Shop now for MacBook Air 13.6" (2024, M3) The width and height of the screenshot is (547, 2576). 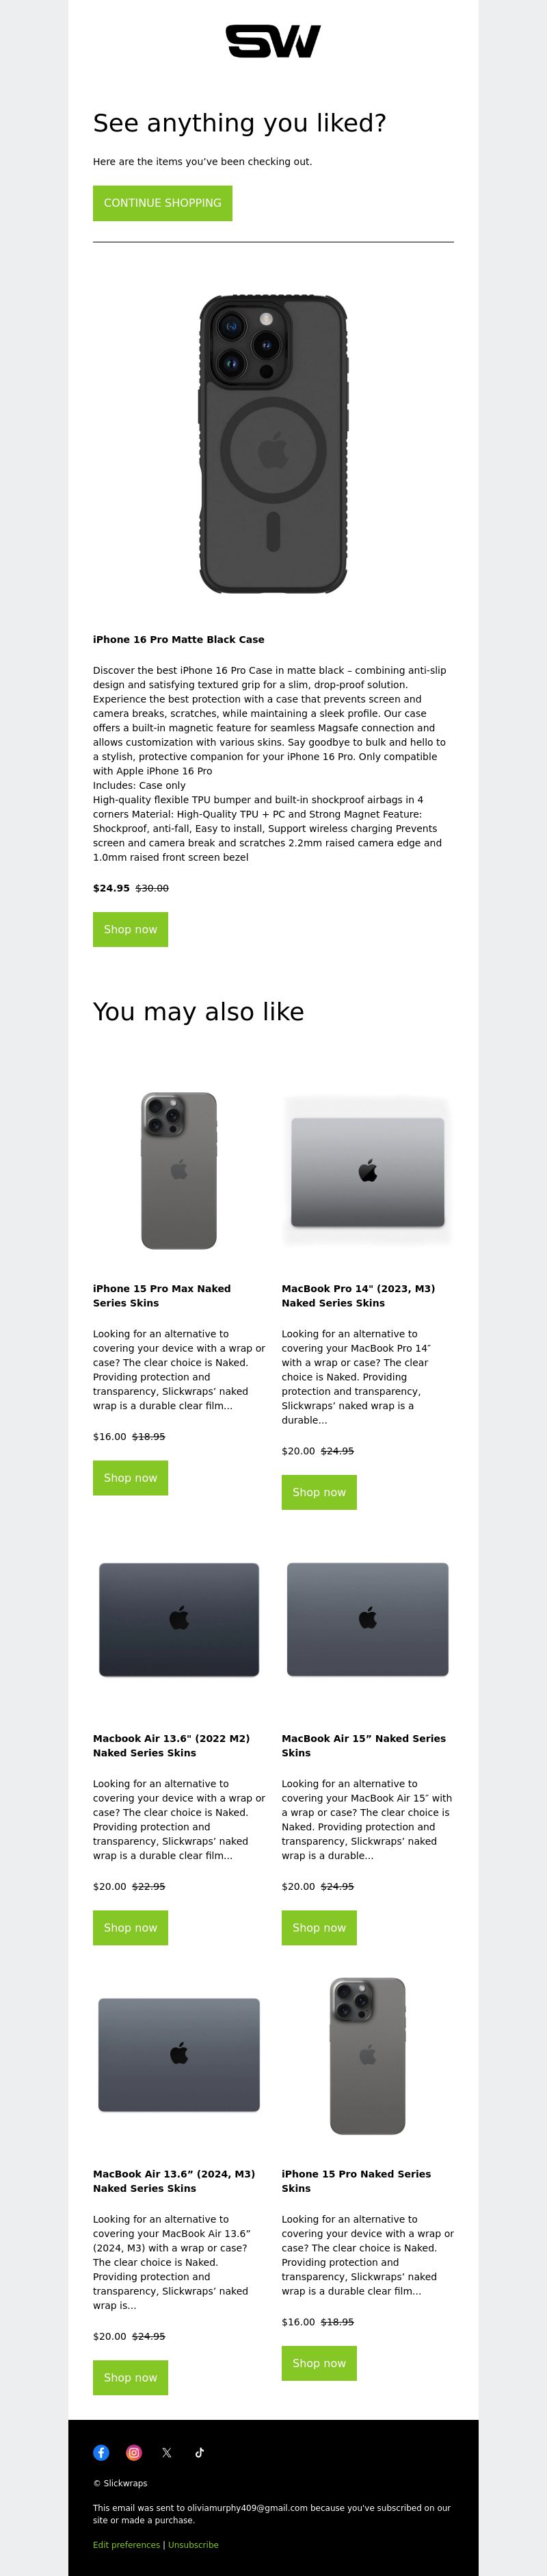point(131,2378)
